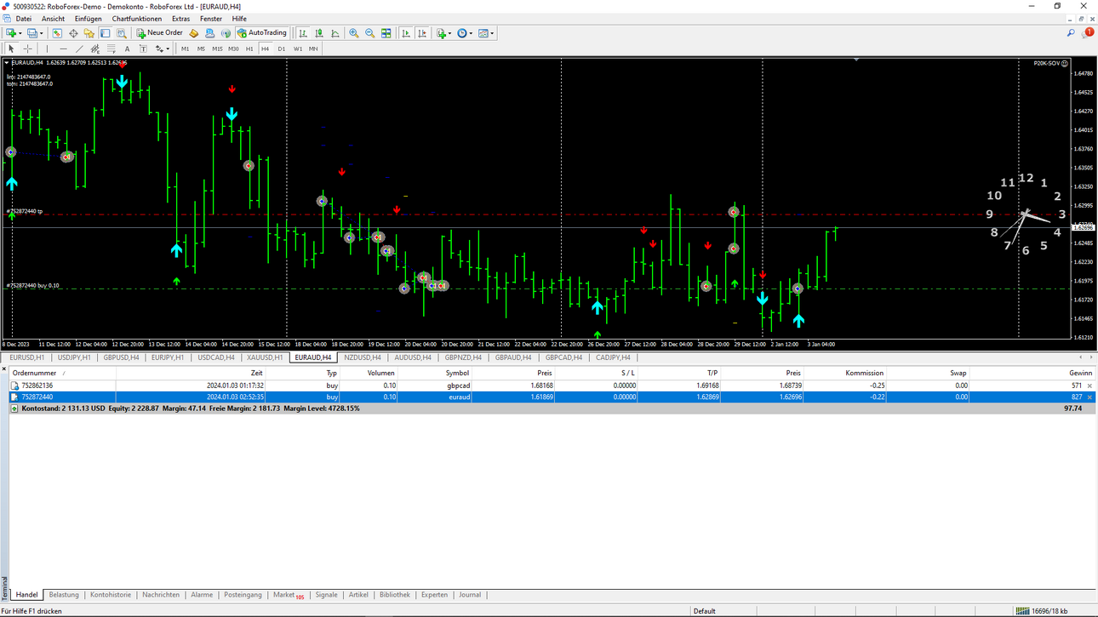Open the Journal terminal tab
This screenshot has height=617, width=1098.
pyautogui.click(x=470, y=595)
